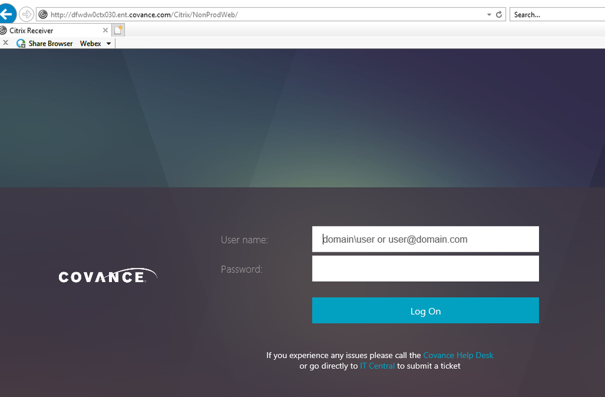Viewport: 605px width, 397px height.
Task: Click the Share Browser globe icon
Action: pyautogui.click(x=21, y=44)
